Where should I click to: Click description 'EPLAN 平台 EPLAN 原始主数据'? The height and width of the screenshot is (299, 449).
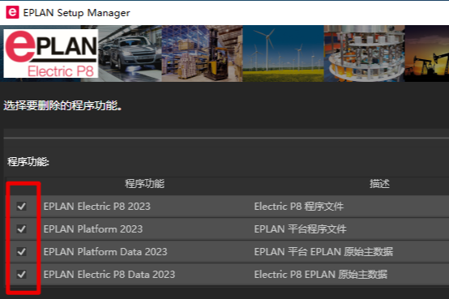coord(323,251)
